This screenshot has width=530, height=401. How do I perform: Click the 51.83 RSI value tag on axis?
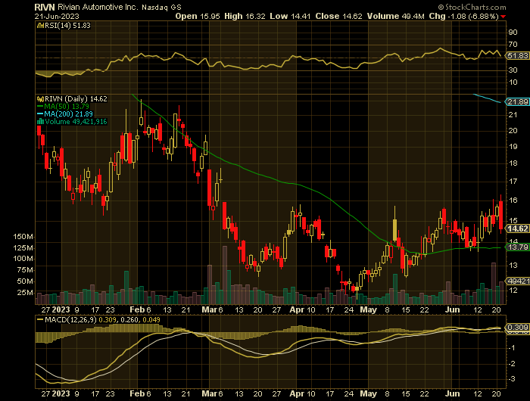click(517, 56)
